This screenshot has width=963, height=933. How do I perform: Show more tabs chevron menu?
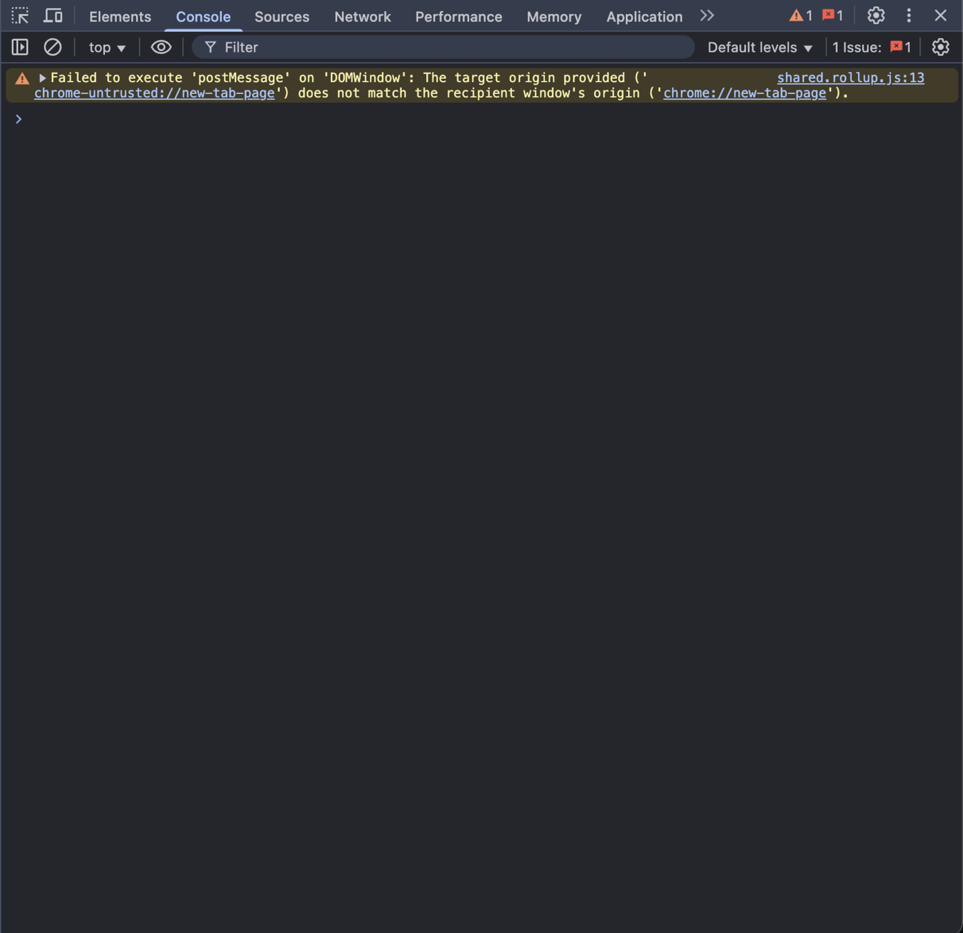pos(707,15)
